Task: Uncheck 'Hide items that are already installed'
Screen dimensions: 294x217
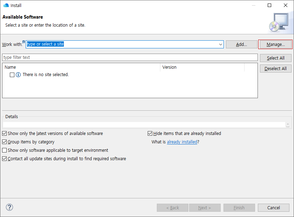Action: (x=150, y=134)
